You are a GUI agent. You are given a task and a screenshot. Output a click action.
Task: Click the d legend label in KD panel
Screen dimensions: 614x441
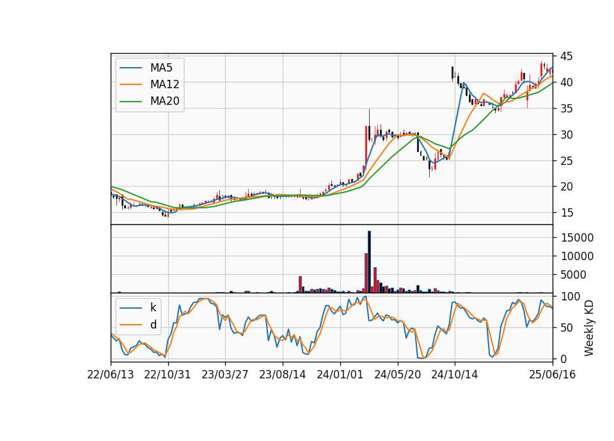pos(153,325)
